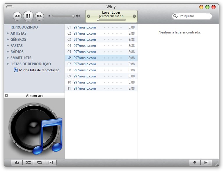
Task: Toggle shuffle mode
Action: pos(28,163)
